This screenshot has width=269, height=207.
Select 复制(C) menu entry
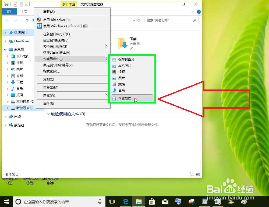tap(72, 79)
